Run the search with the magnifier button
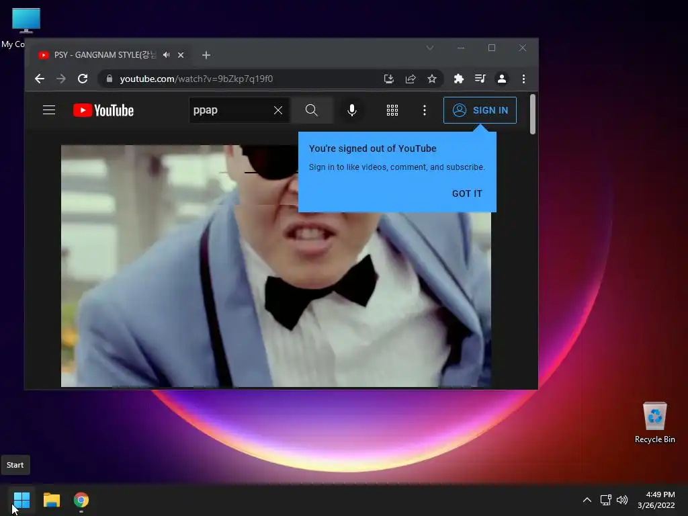Screen dimensions: 688x516 pos(312,110)
